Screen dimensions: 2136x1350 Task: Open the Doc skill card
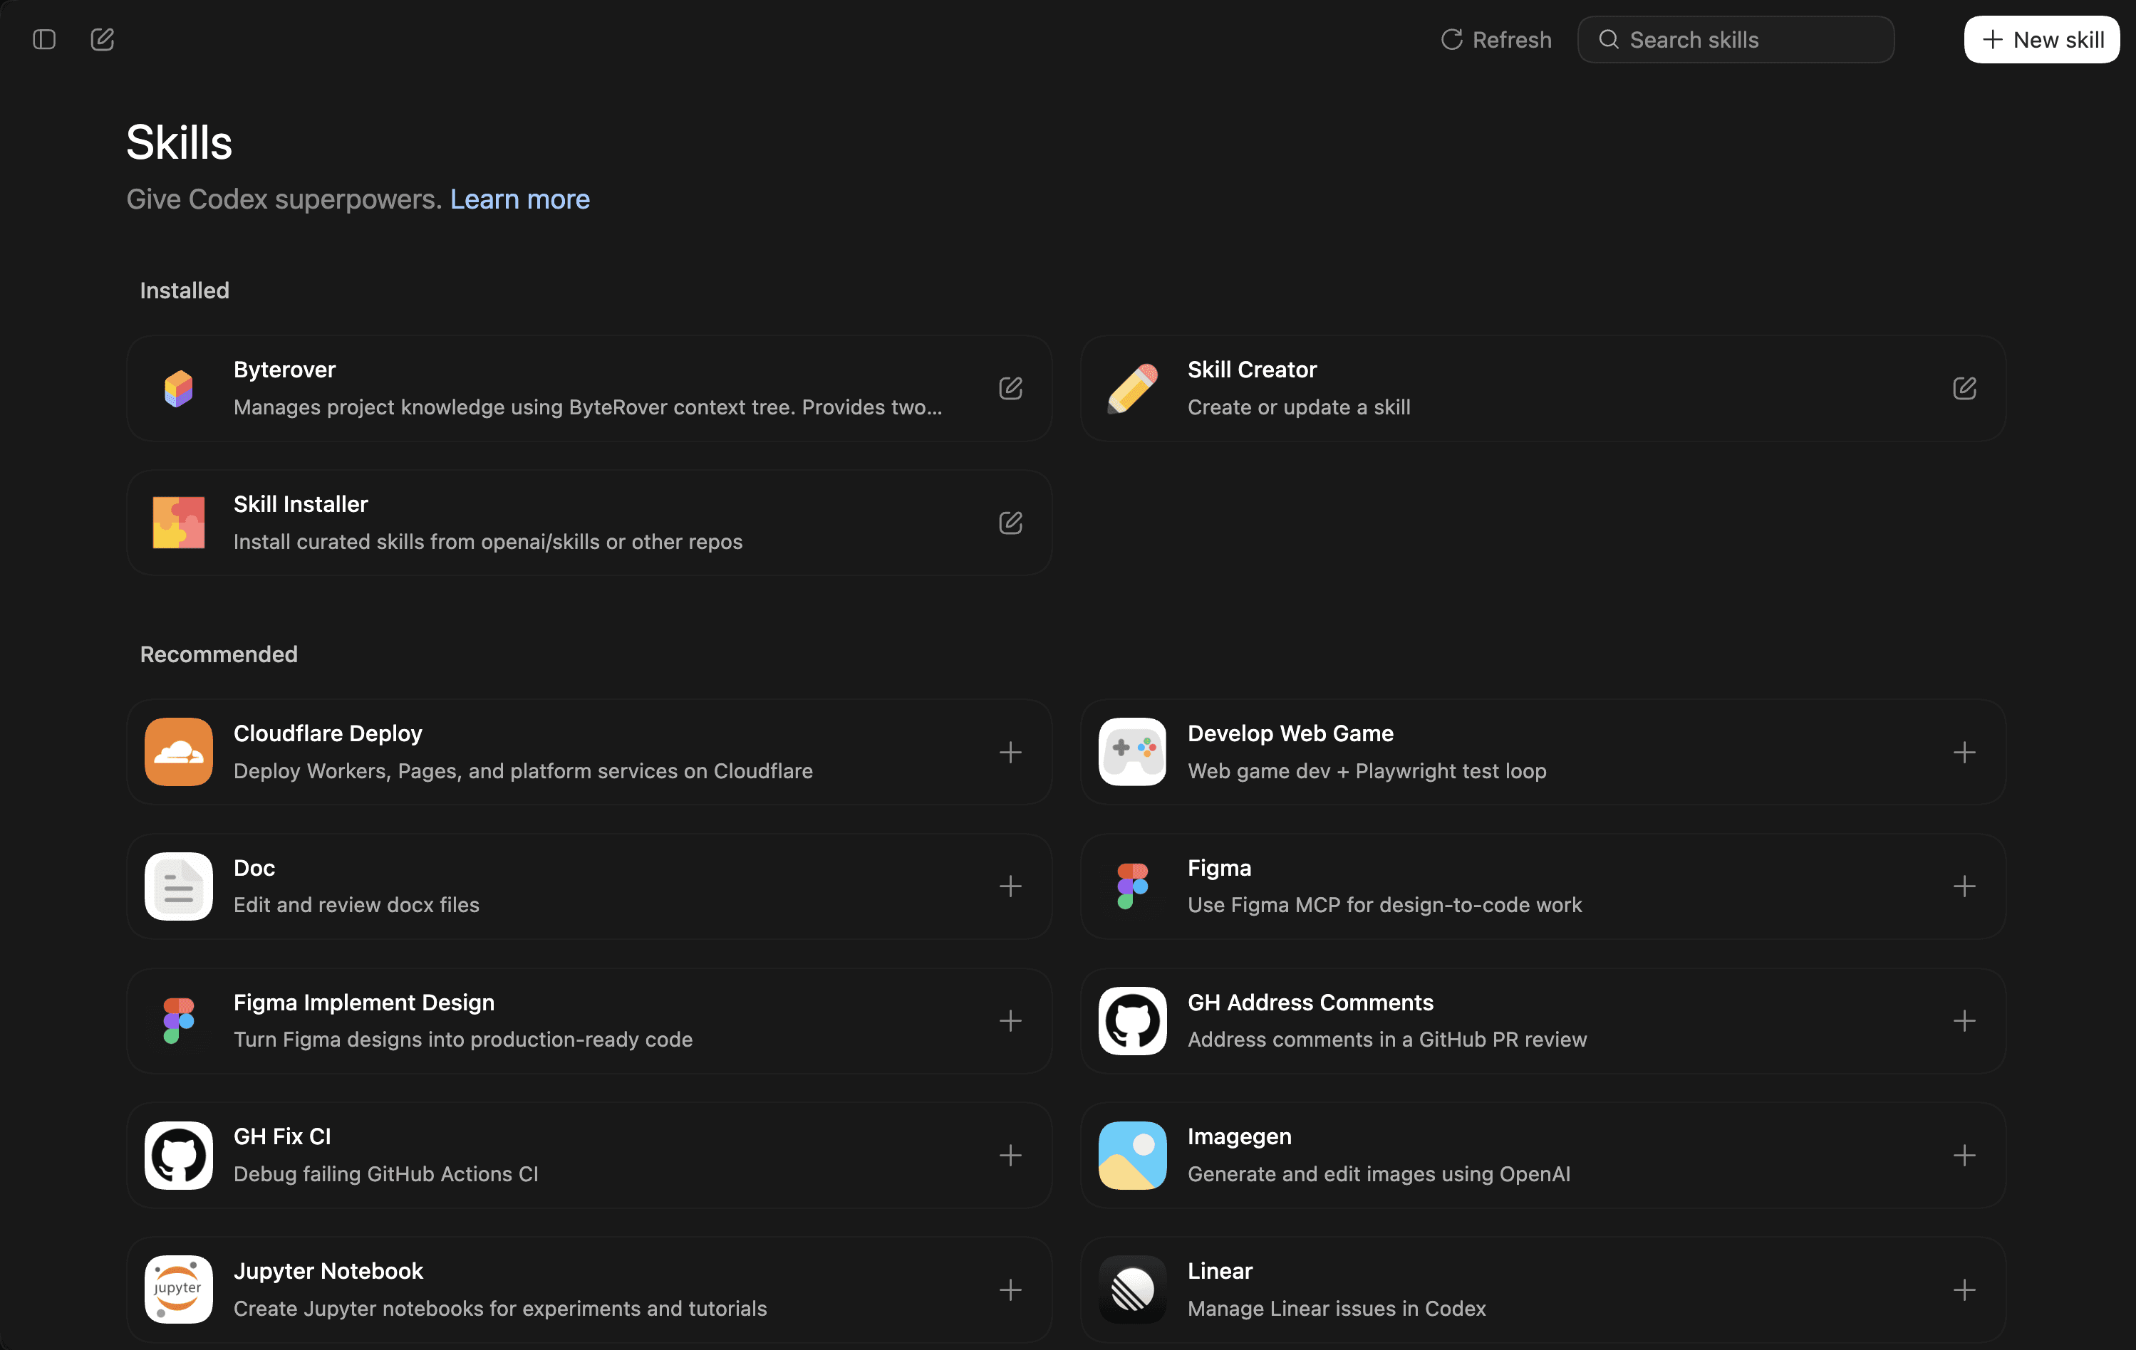click(x=532, y=886)
